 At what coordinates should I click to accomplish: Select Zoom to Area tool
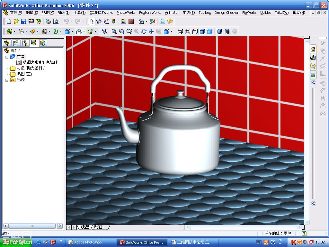point(122,32)
